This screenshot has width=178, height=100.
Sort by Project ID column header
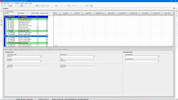[x=11, y=14]
